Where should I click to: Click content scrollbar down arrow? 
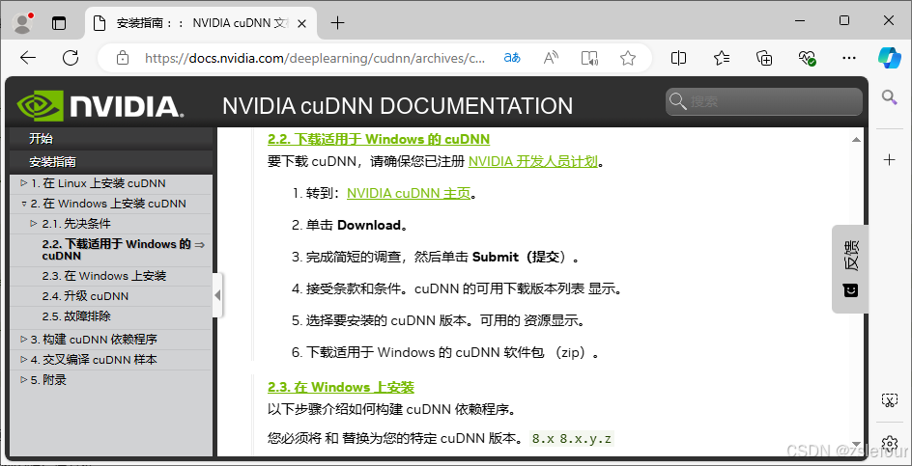[x=856, y=444]
